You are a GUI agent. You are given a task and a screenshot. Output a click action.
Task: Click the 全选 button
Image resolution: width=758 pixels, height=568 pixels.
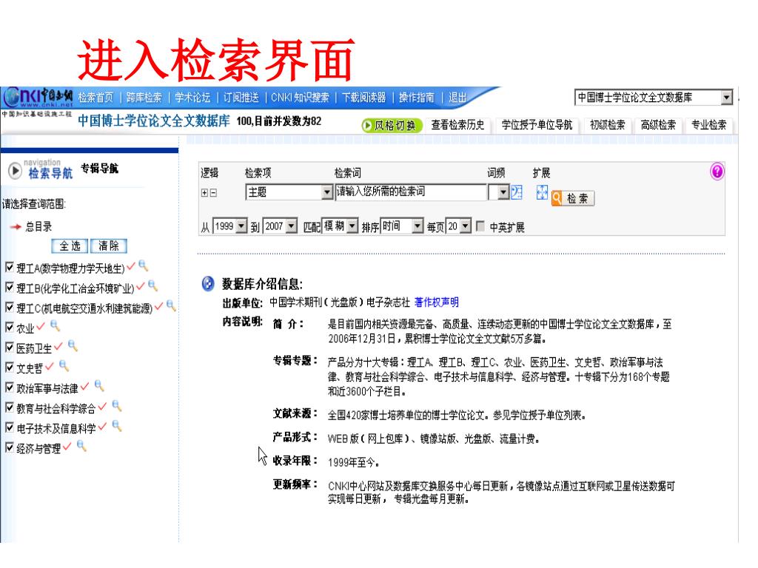(x=70, y=246)
